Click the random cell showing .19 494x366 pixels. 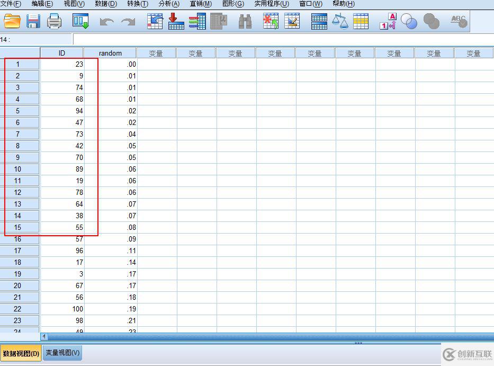[111, 309]
